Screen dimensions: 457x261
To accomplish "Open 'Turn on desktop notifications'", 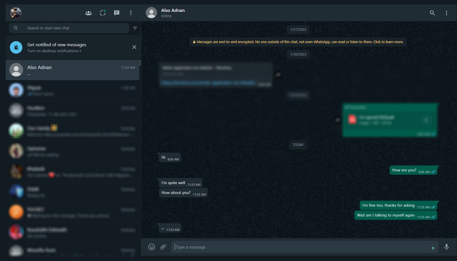I will click(54, 51).
